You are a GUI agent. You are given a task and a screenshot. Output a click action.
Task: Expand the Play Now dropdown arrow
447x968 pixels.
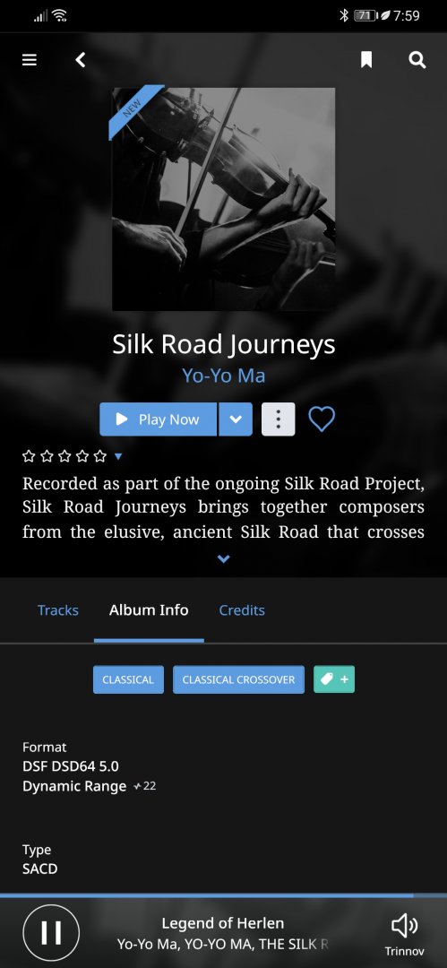(x=236, y=419)
